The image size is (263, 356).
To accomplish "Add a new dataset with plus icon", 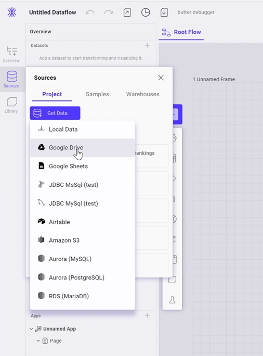I will [x=147, y=45].
